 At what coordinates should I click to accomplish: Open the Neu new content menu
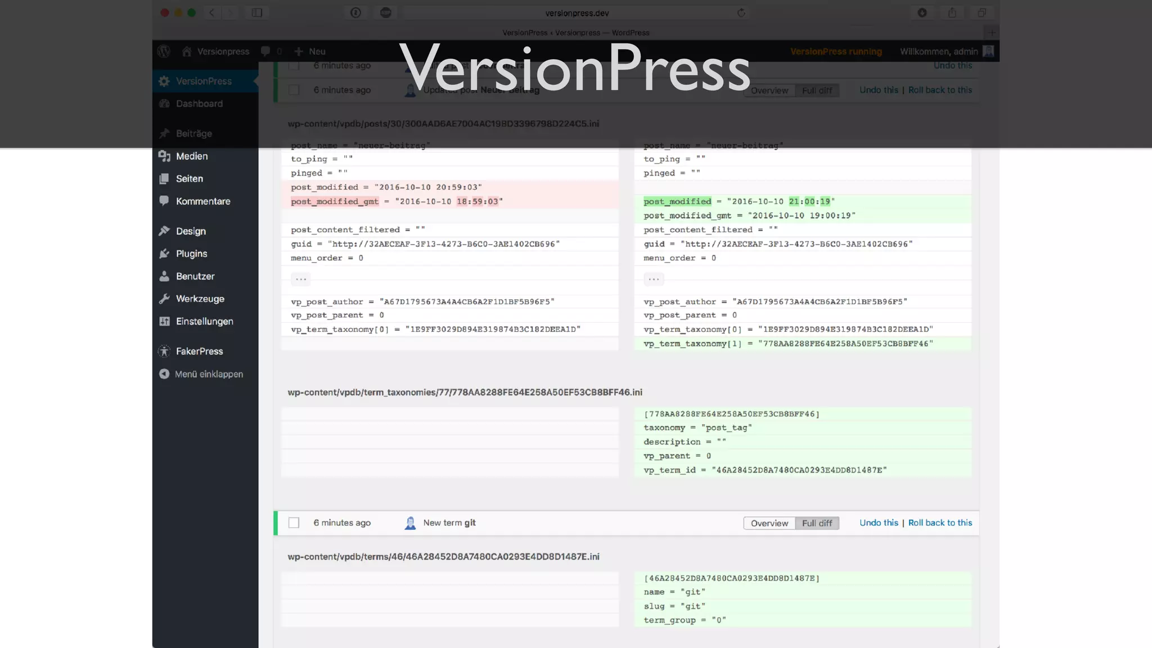coord(310,51)
